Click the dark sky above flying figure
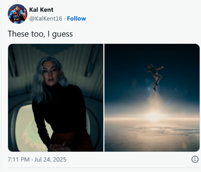Screen dimensions: 201x172 152,54
